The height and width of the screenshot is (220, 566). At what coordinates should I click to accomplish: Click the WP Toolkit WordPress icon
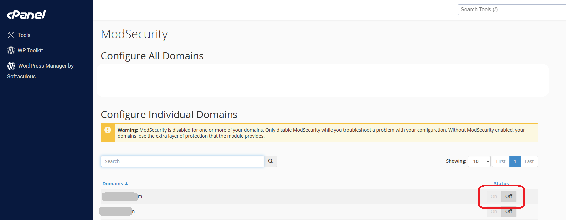[11, 50]
